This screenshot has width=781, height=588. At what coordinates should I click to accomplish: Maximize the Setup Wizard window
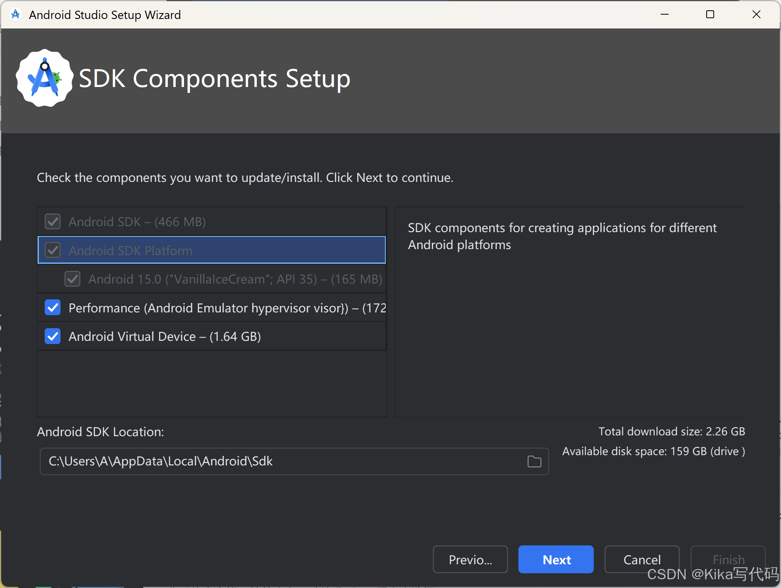710,15
